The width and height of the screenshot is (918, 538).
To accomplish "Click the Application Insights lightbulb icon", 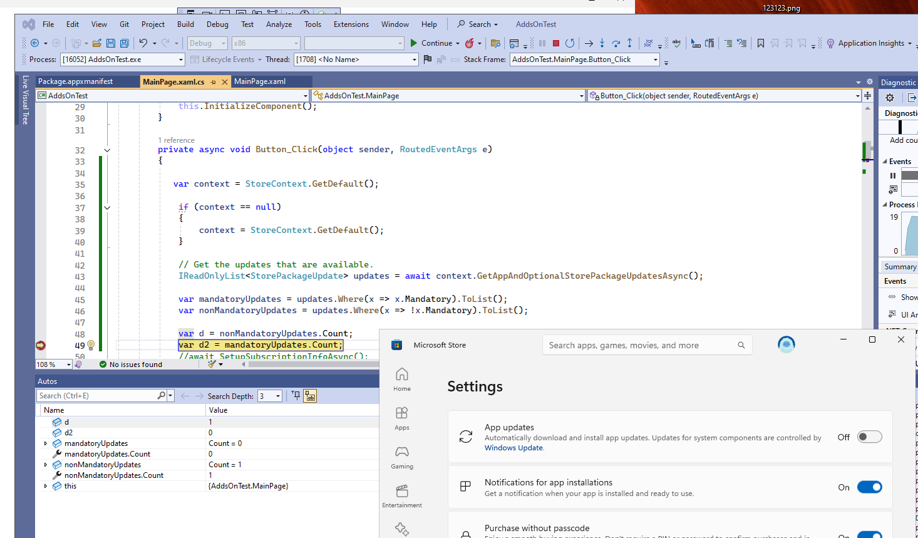I will tap(830, 43).
